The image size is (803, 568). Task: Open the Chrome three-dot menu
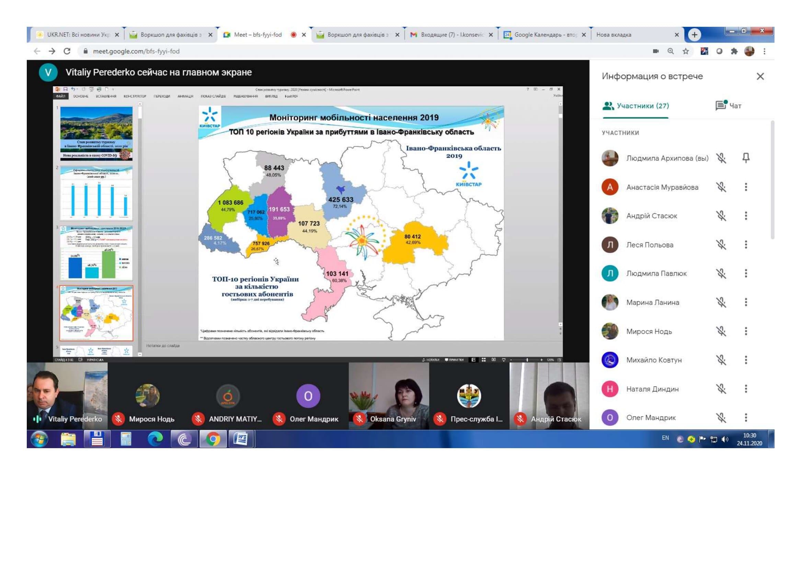[x=764, y=52]
